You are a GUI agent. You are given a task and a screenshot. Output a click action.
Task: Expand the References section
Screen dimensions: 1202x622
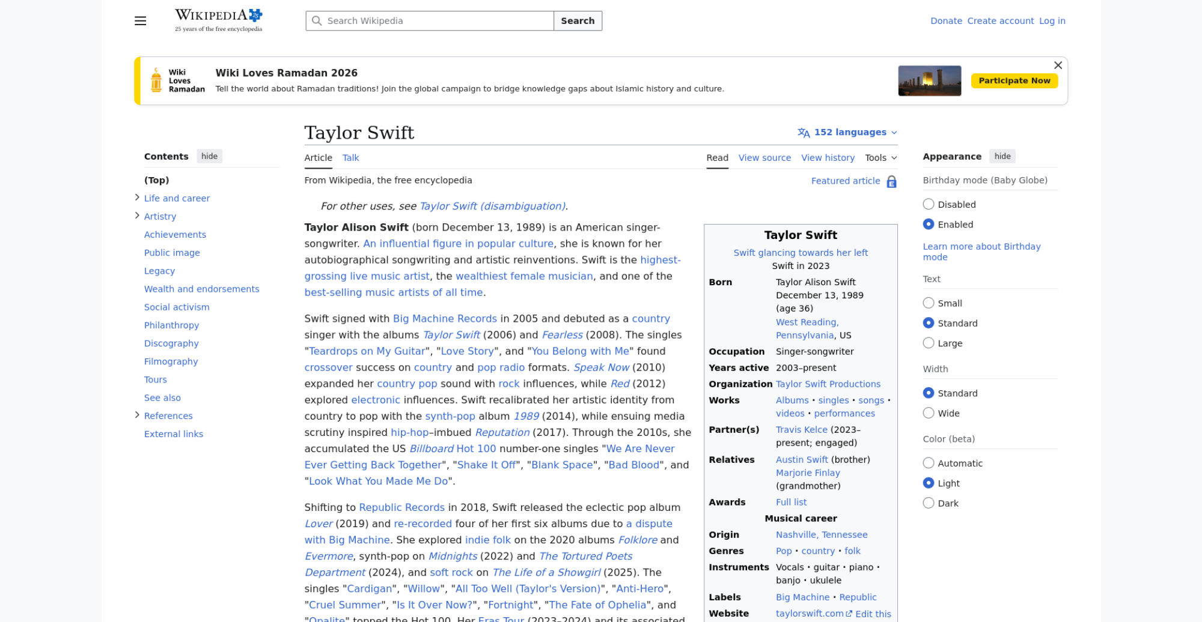[137, 414]
